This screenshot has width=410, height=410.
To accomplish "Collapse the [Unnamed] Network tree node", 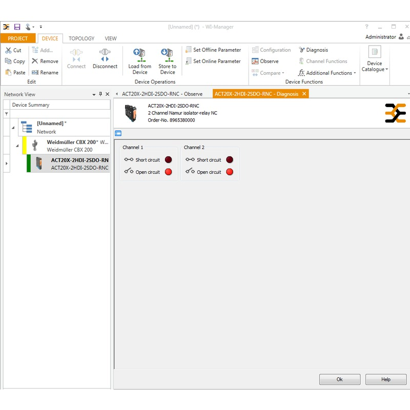I will coord(13,128).
